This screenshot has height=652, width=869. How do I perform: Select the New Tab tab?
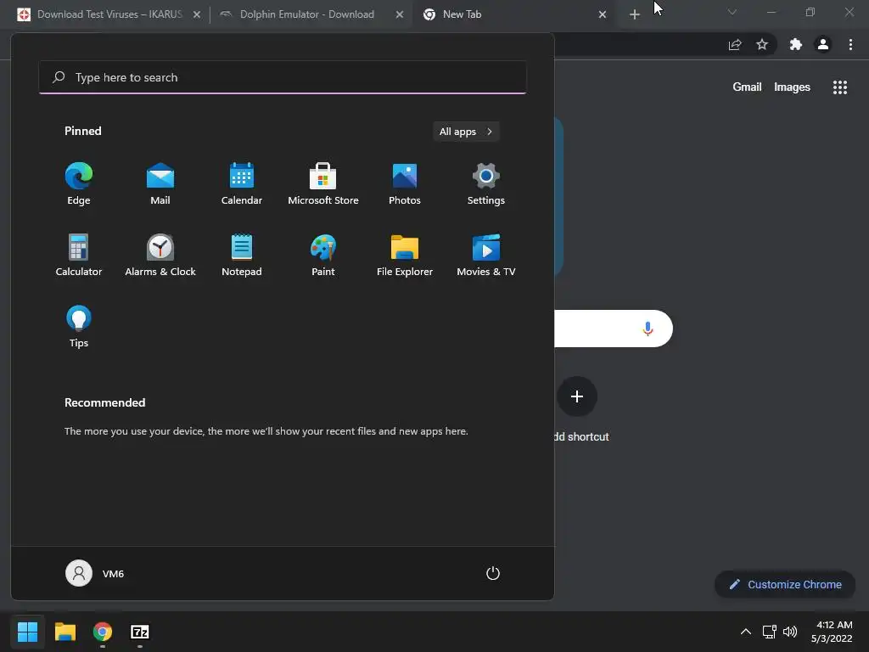click(514, 14)
